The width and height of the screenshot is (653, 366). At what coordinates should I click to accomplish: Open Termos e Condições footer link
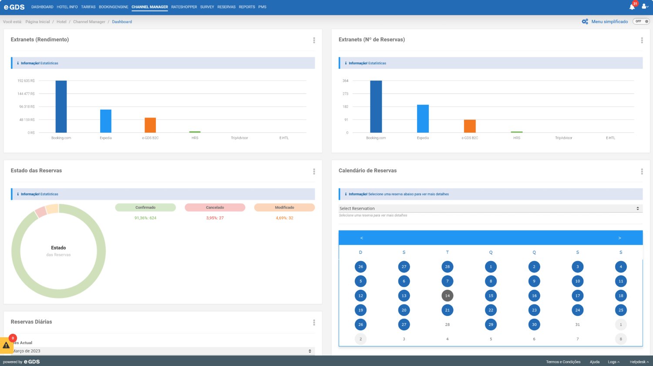(x=563, y=362)
